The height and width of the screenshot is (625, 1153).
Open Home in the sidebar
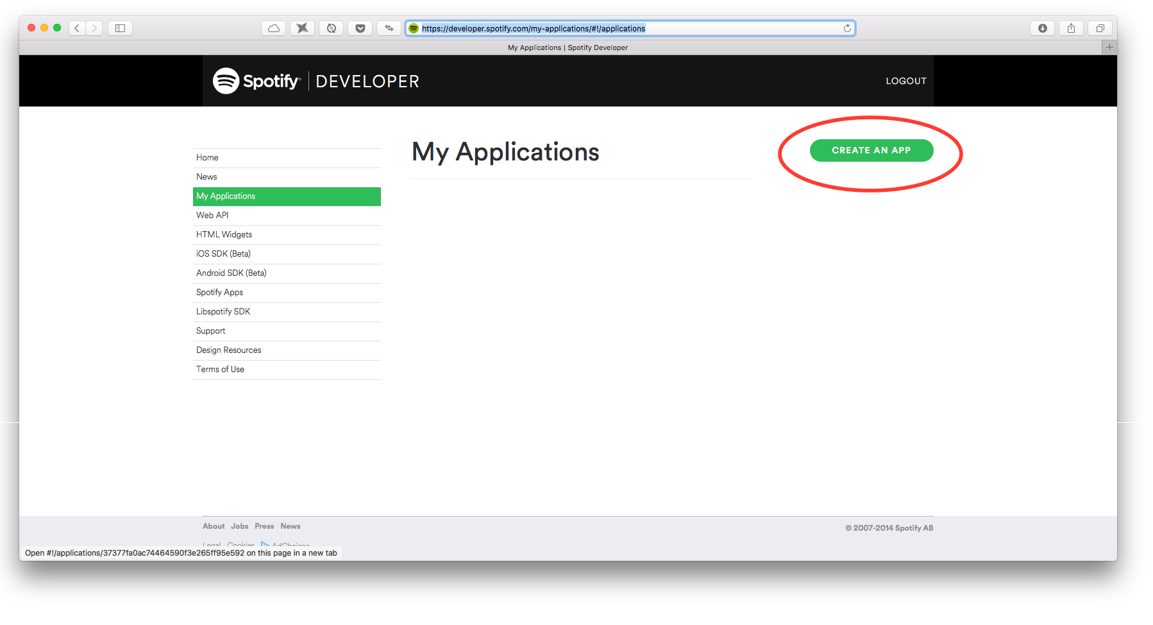click(x=287, y=158)
